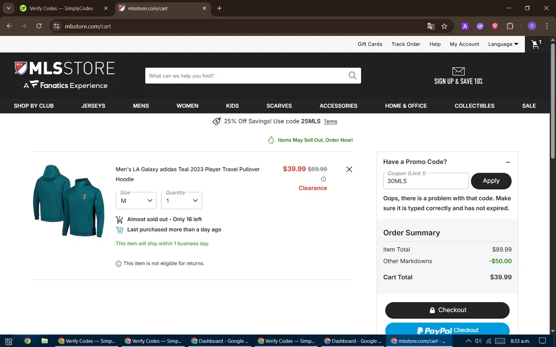Open the COLLECTIBLES menu
This screenshot has height=347, width=556.
click(x=474, y=106)
